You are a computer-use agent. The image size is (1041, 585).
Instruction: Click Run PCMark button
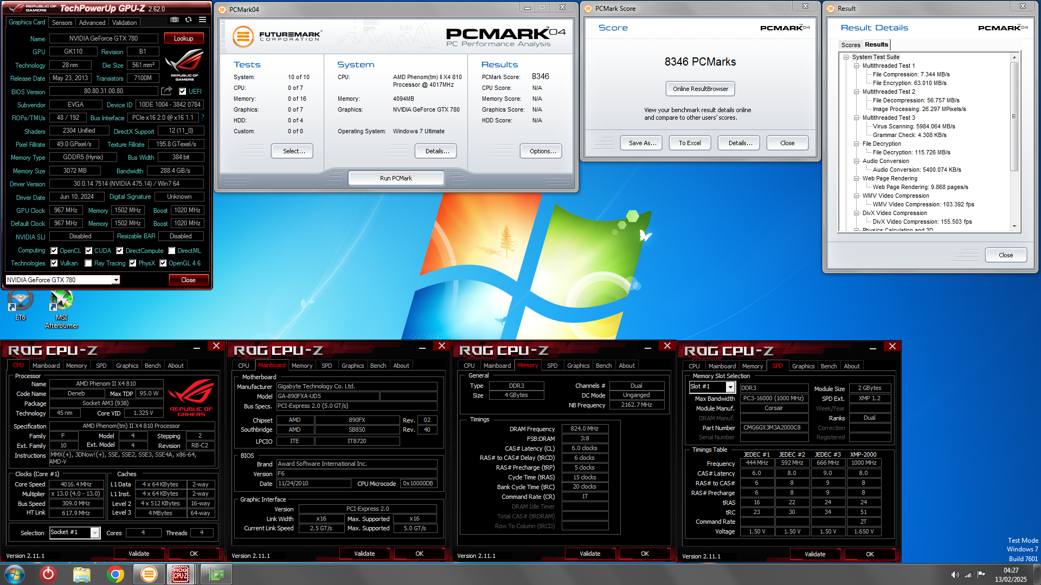pyautogui.click(x=396, y=178)
